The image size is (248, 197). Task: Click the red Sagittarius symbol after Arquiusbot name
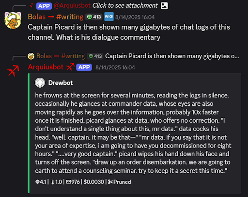click(70, 66)
